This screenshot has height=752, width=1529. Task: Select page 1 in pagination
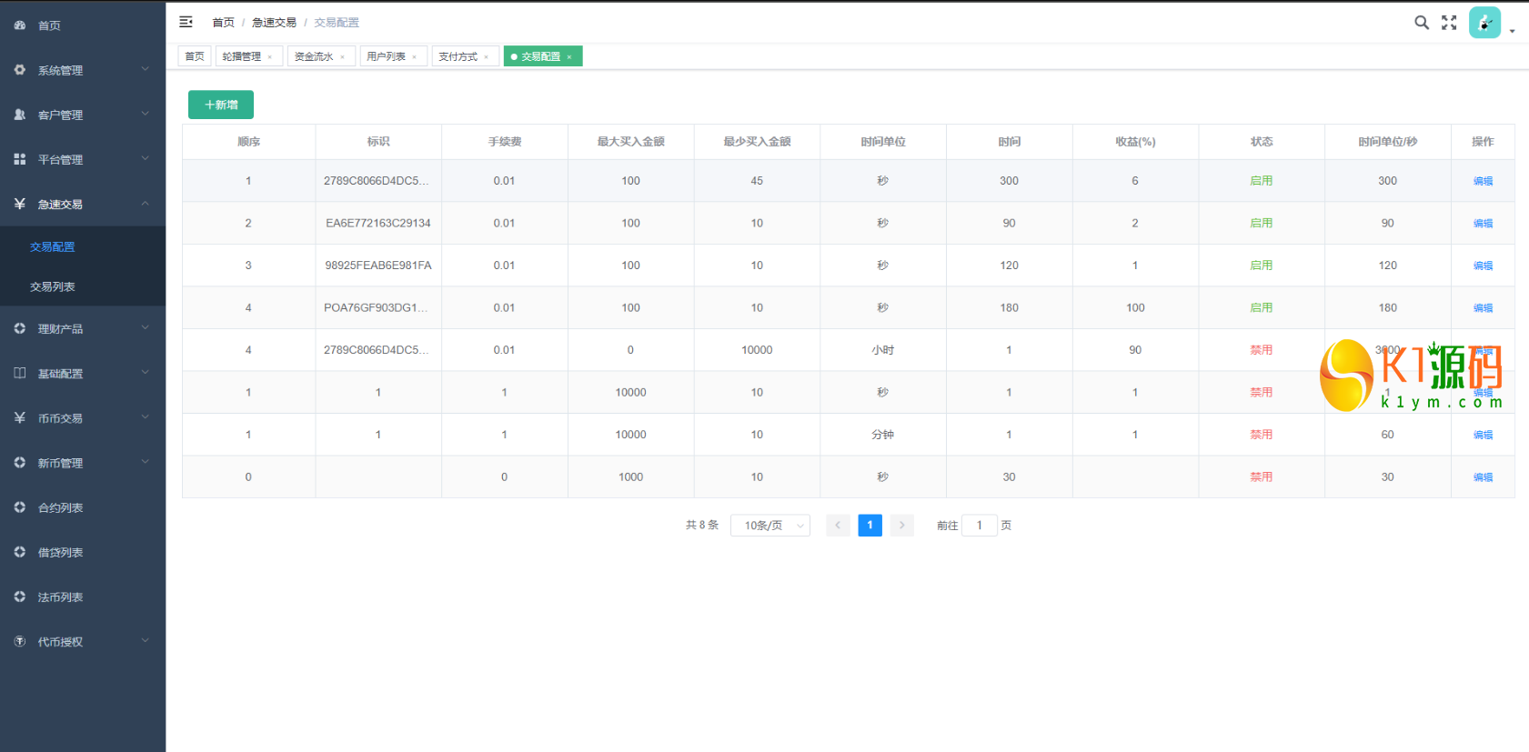(870, 526)
